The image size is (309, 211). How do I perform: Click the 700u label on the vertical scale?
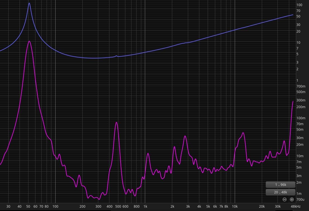[x=300, y=199]
